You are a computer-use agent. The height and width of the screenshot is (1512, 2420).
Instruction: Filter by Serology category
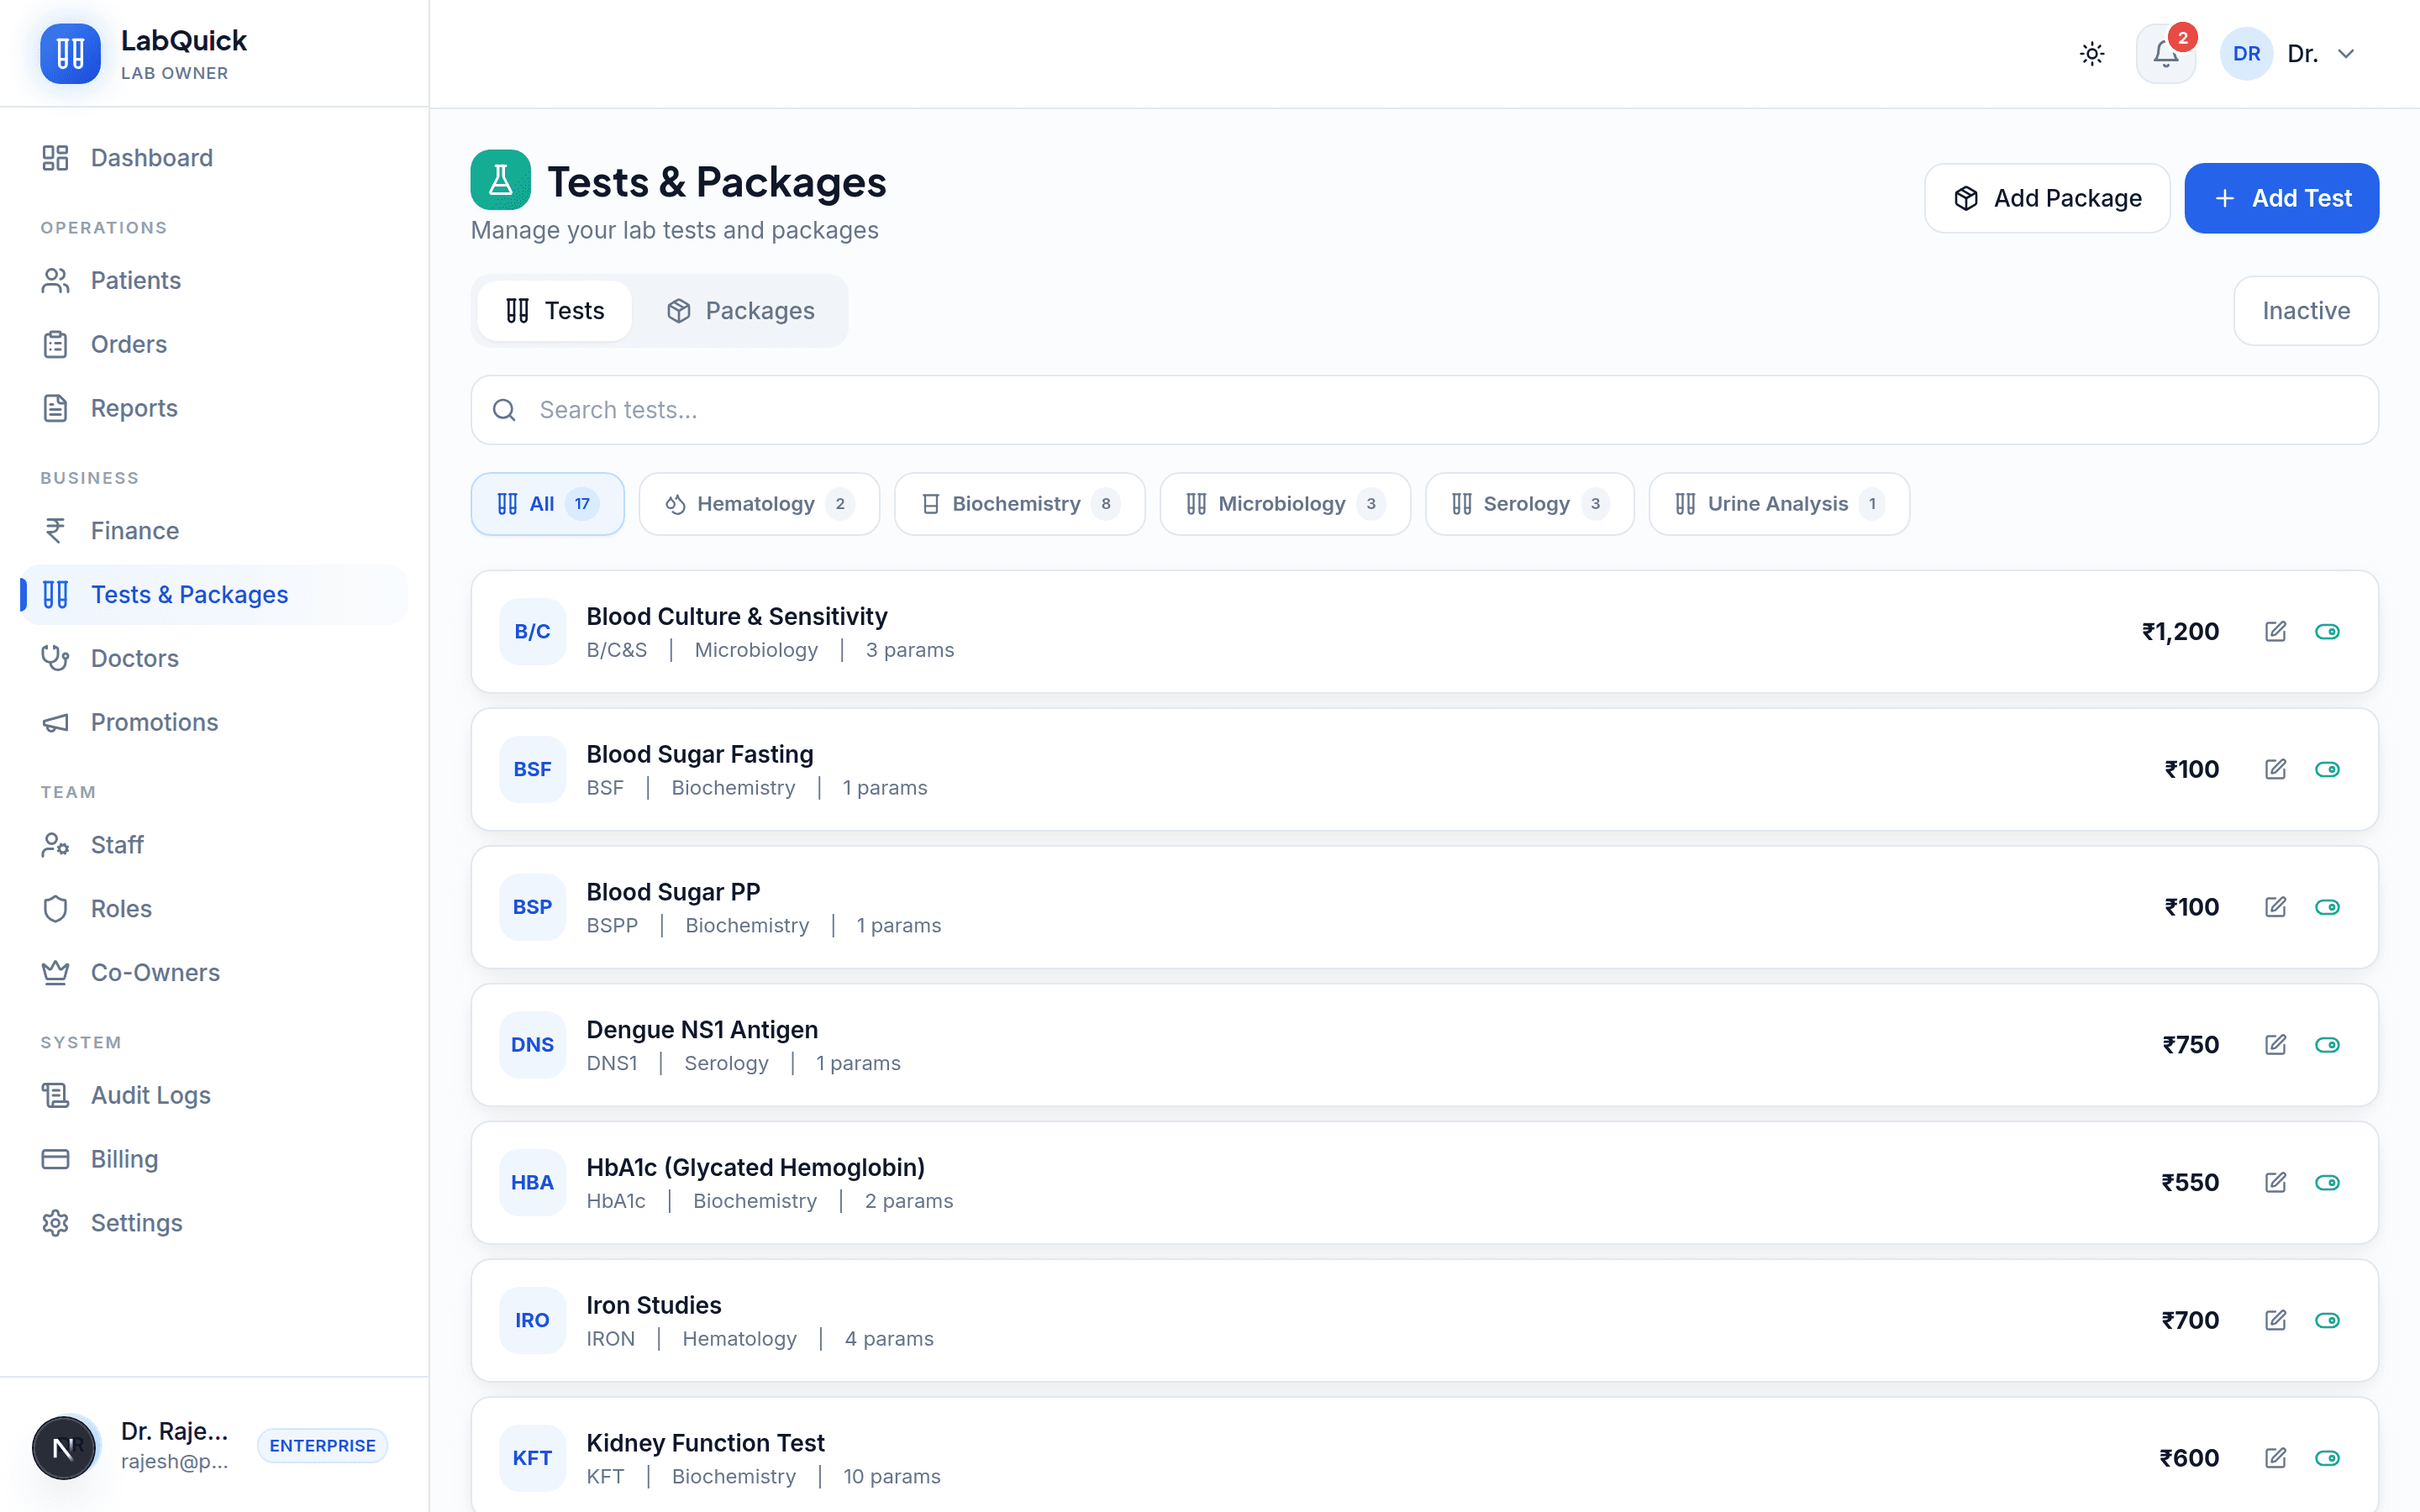(1529, 504)
